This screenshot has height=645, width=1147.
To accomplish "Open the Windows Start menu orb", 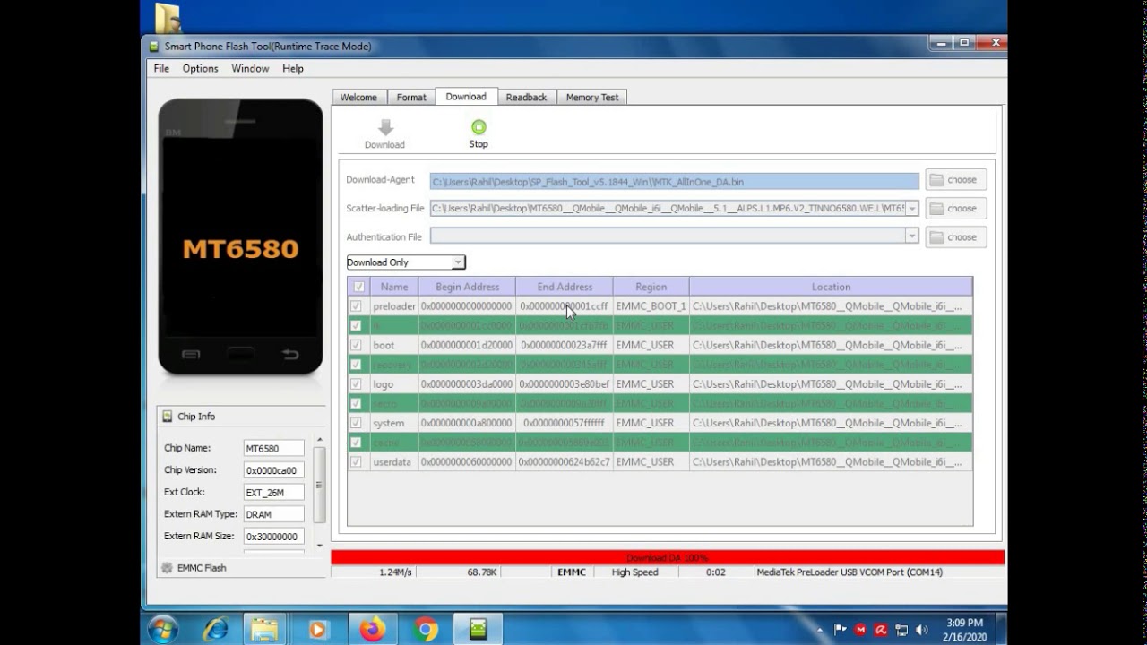I will 163,629.
